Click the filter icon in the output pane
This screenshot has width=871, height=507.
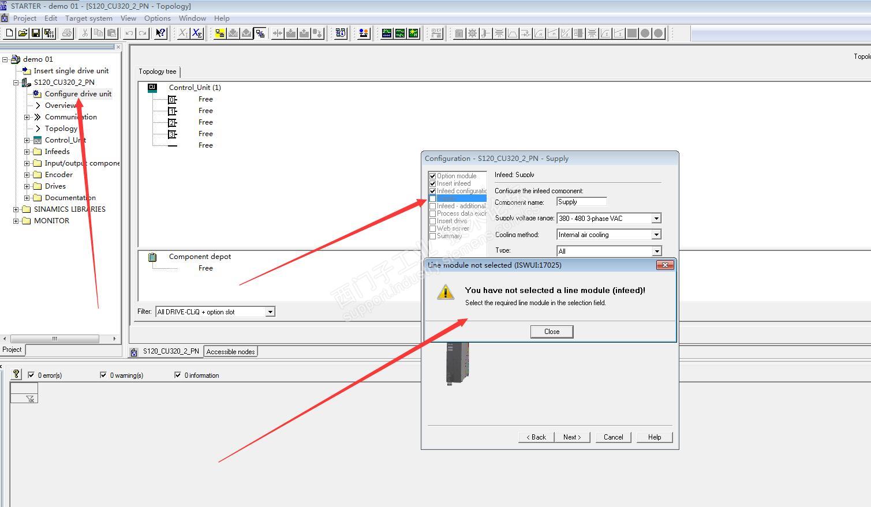click(31, 399)
